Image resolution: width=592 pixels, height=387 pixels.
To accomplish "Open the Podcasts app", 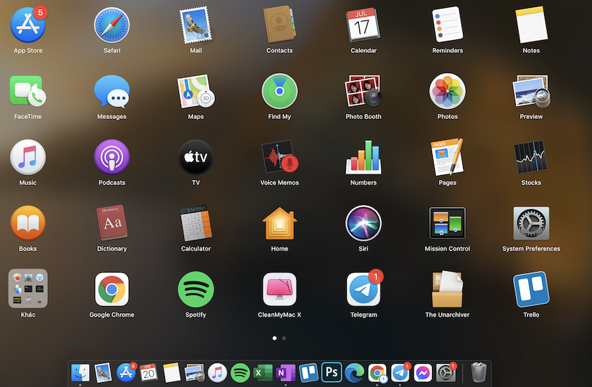I will coord(111,158).
